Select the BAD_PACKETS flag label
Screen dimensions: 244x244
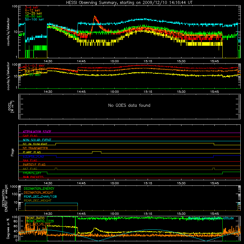click(33, 177)
